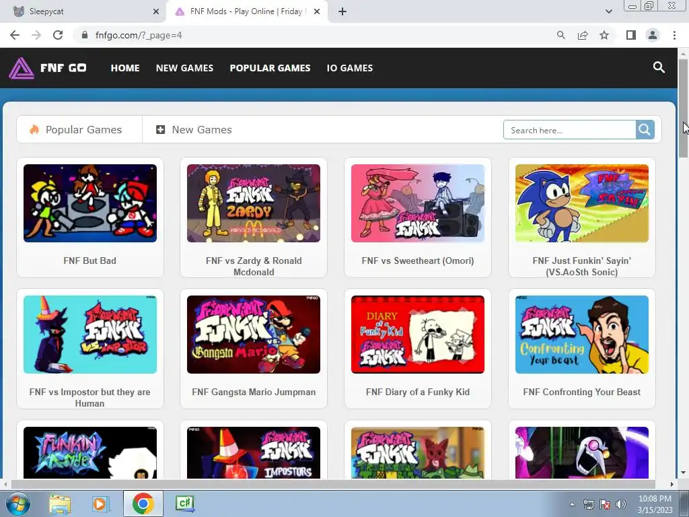Click the FNF GO triangle logo
Image resolution: width=689 pixels, height=517 pixels.
[x=21, y=68]
